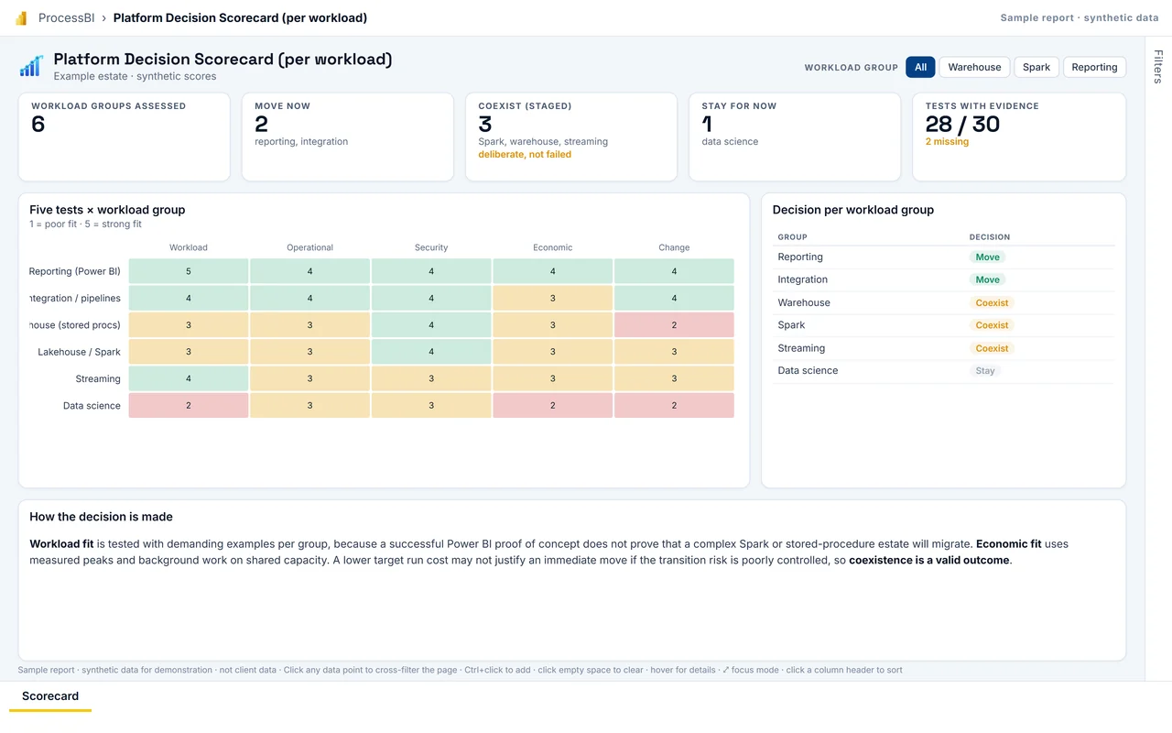
Task: Select the Streaming row label in the matrix
Action: (98, 378)
